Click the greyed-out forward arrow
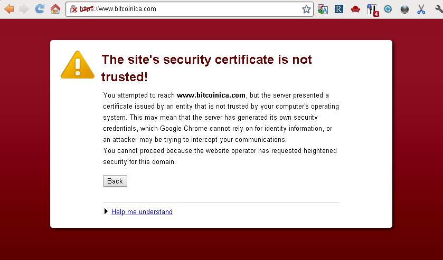443x260 pixels. pyautogui.click(x=24, y=9)
